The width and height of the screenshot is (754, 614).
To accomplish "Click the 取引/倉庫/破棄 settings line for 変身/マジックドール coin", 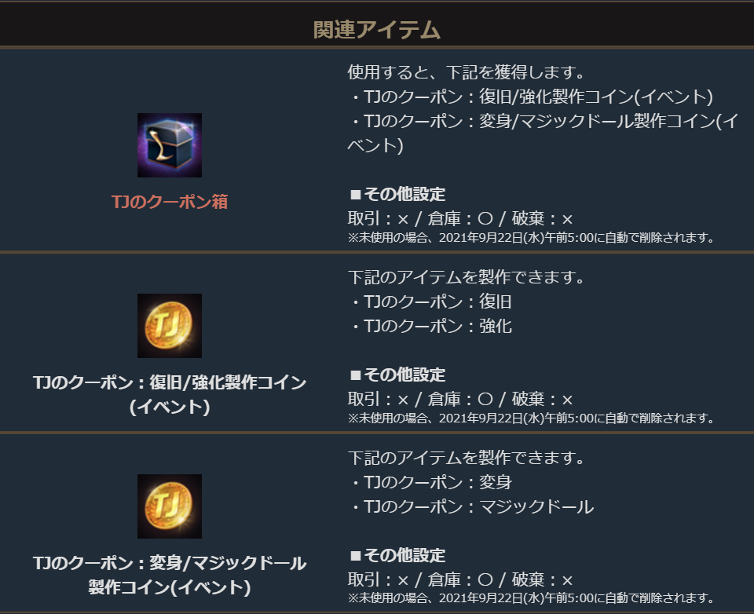I will point(460,579).
